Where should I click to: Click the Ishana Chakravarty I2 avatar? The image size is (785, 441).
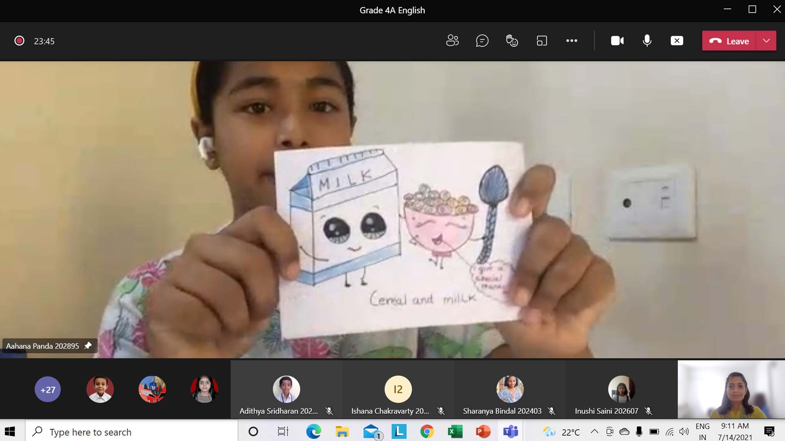(398, 389)
